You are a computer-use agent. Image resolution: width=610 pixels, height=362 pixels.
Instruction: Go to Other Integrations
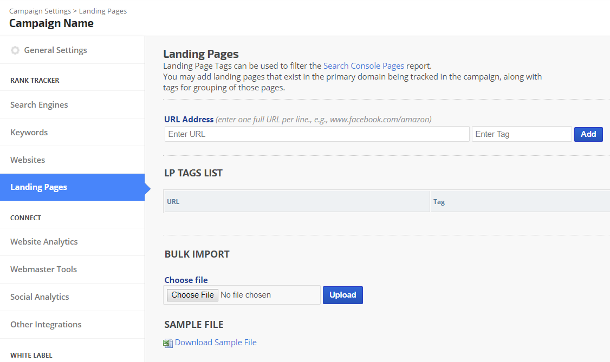[x=46, y=325]
